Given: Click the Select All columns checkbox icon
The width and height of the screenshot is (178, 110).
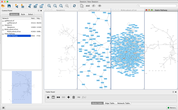Looking at the screenshot, I should [x=58, y=97].
